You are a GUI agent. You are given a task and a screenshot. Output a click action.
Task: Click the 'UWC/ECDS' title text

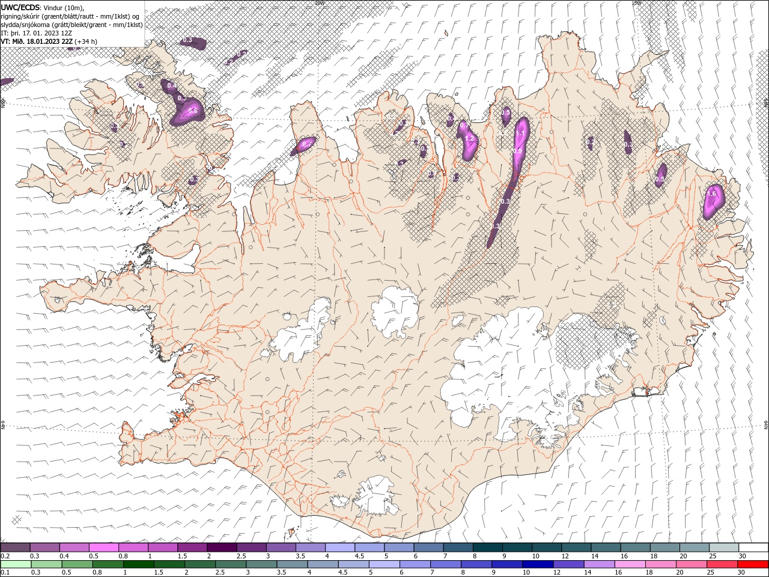tap(20, 7)
